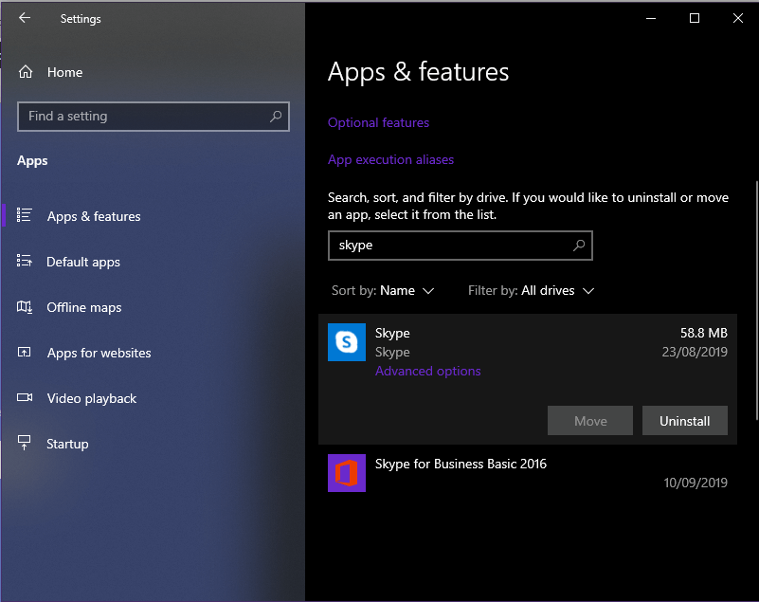Go back using the back arrow
759x602 pixels.
[x=25, y=18]
